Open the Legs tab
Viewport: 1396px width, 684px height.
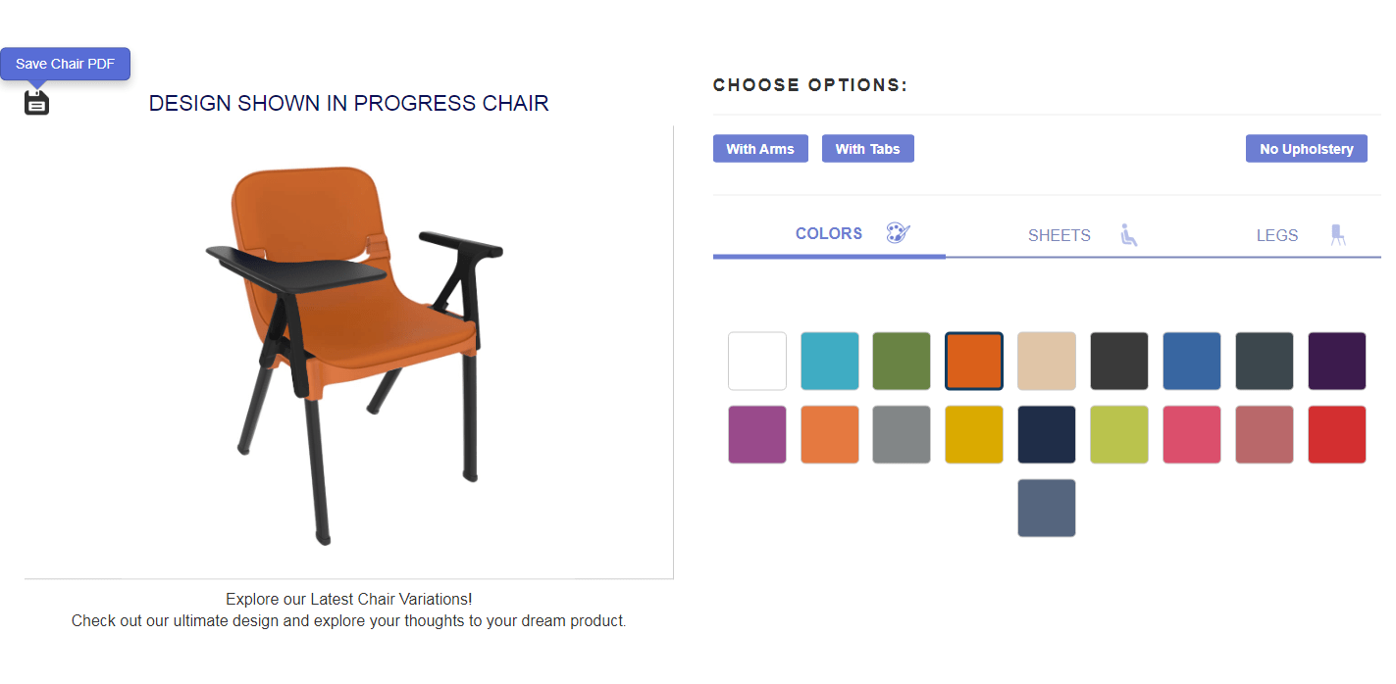click(1276, 235)
